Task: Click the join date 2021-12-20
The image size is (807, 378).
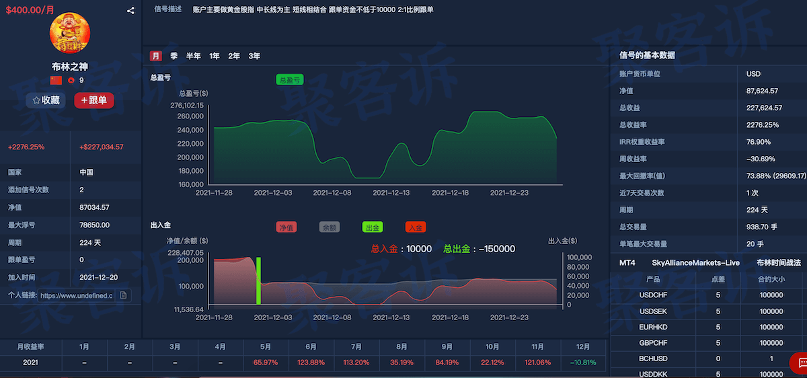Action: point(98,277)
